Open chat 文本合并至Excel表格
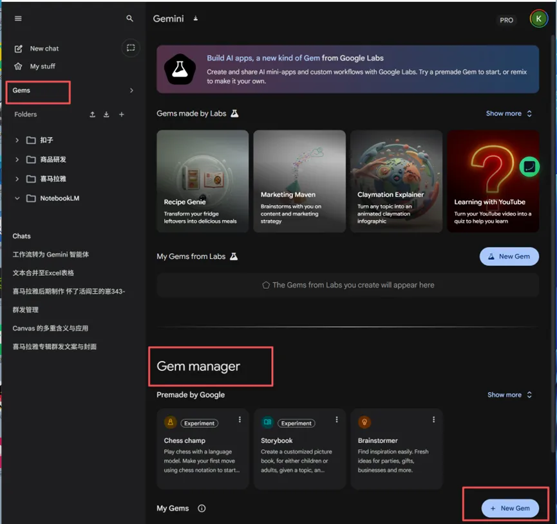This screenshot has height=524, width=557. [x=43, y=273]
